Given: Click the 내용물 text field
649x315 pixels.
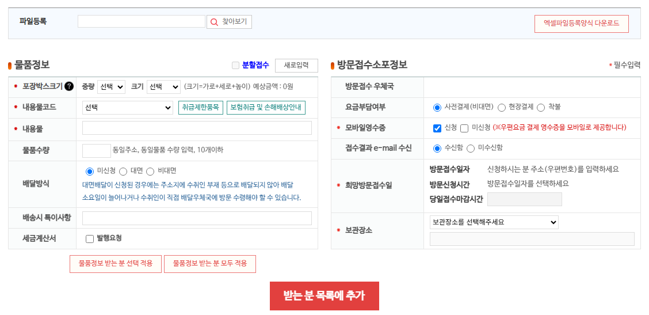Looking at the screenshot, I should pos(197,128).
